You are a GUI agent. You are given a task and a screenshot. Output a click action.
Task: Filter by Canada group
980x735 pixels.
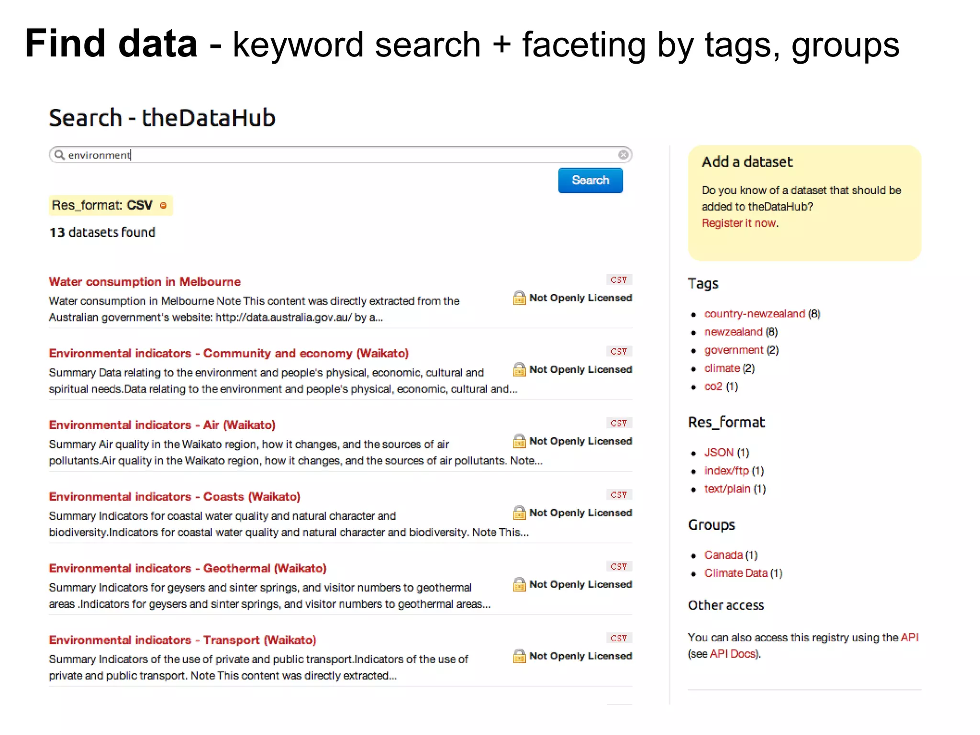pos(723,555)
